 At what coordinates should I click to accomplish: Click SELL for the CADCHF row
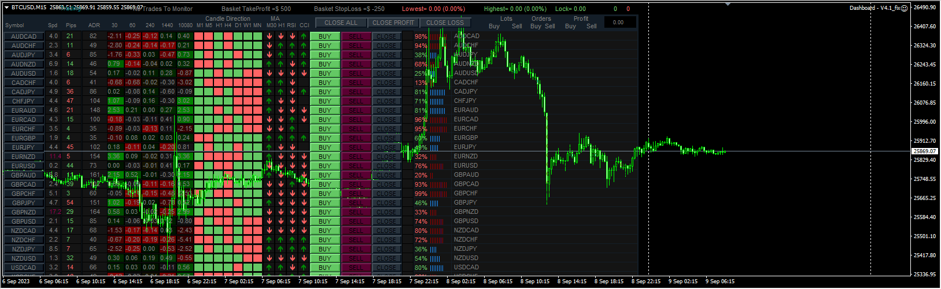[x=356, y=83]
